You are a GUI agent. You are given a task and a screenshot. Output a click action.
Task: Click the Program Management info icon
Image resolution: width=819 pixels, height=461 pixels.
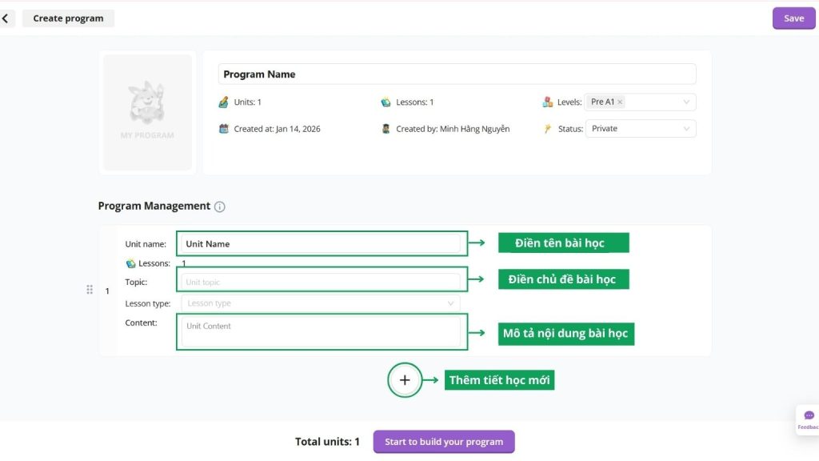[x=220, y=206]
